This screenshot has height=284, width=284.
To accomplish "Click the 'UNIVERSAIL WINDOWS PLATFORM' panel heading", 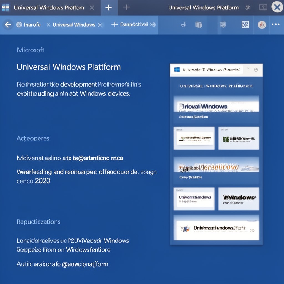I will (216, 86).
